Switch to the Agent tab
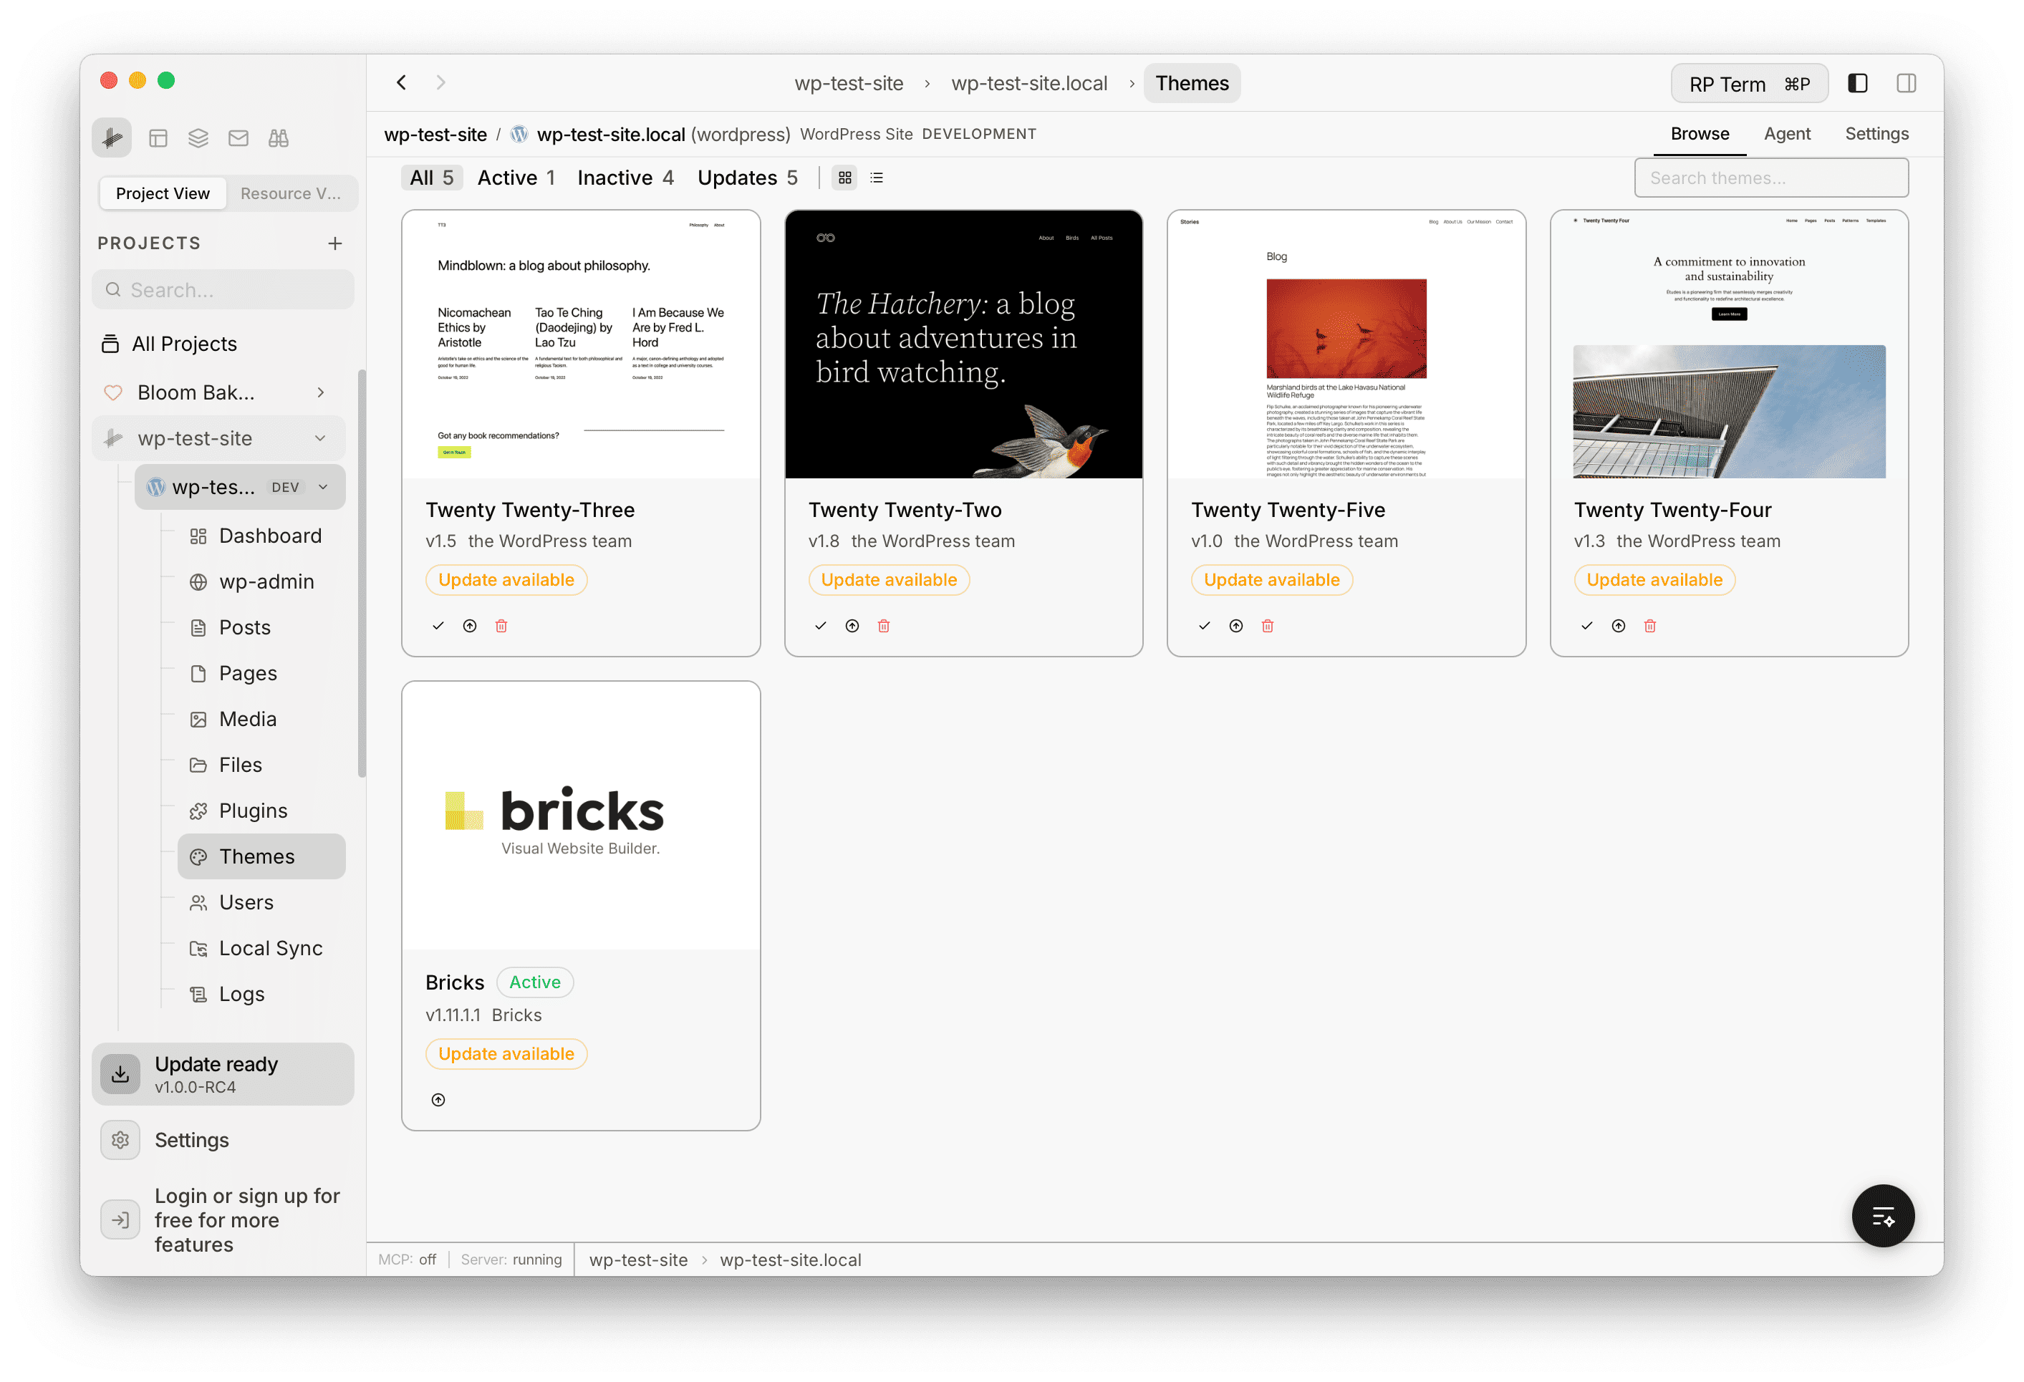This screenshot has height=1382, width=2024. click(x=1787, y=133)
